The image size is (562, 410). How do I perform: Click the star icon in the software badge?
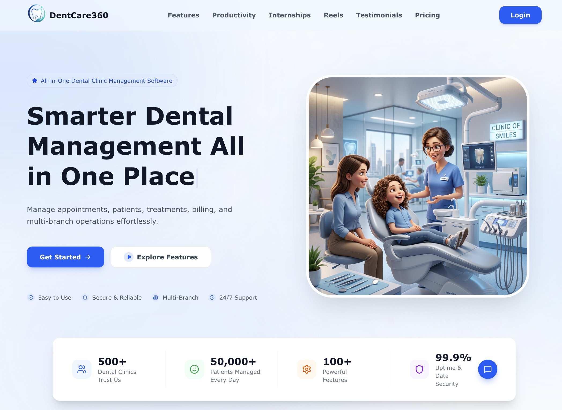(x=35, y=81)
